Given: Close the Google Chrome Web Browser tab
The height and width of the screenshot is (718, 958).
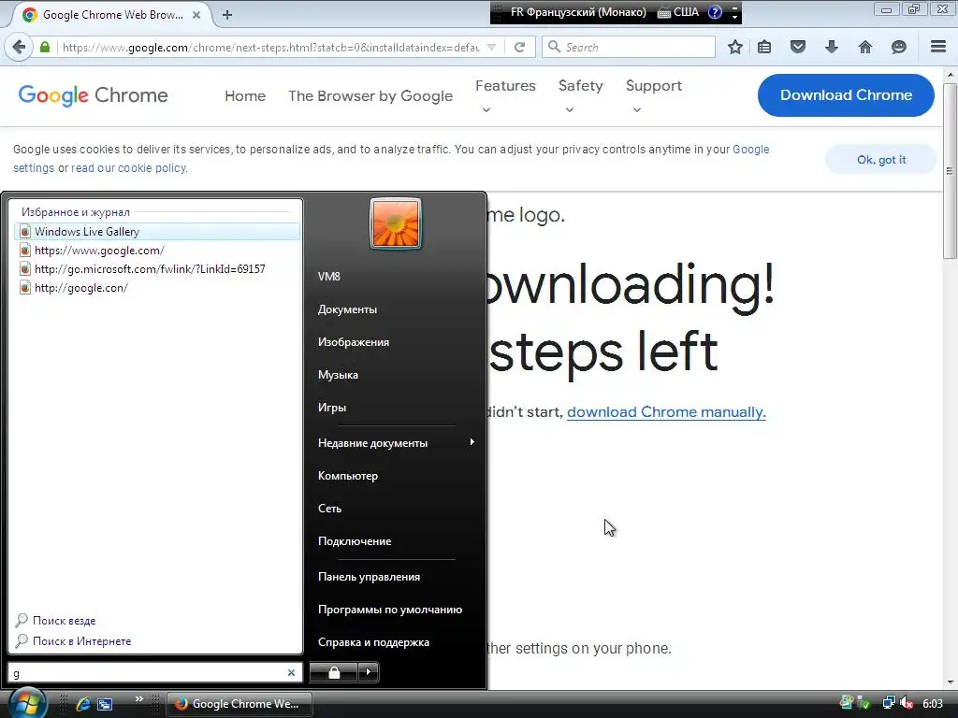Looking at the screenshot, I should point(196,15).
